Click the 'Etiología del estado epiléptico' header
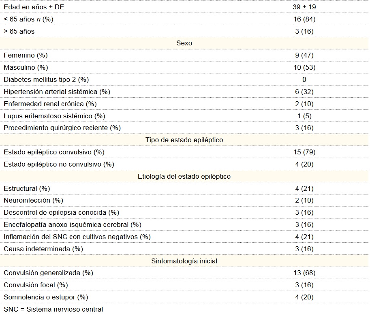Viewport: 370px width, 314px height. point(184,176)
